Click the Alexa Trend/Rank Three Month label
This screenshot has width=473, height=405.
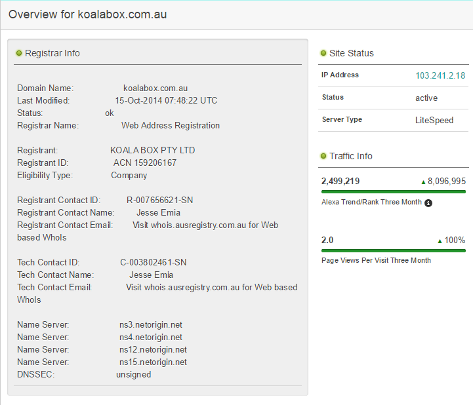tap(371, 202)
